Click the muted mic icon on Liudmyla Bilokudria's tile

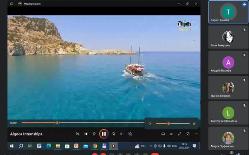point(244,105)
